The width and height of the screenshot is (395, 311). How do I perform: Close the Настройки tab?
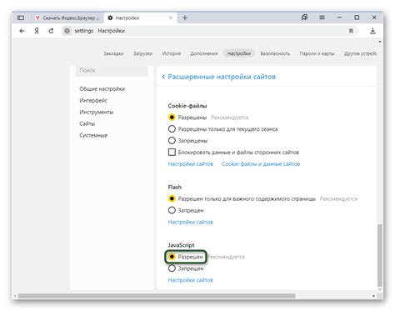coord(171,18)
